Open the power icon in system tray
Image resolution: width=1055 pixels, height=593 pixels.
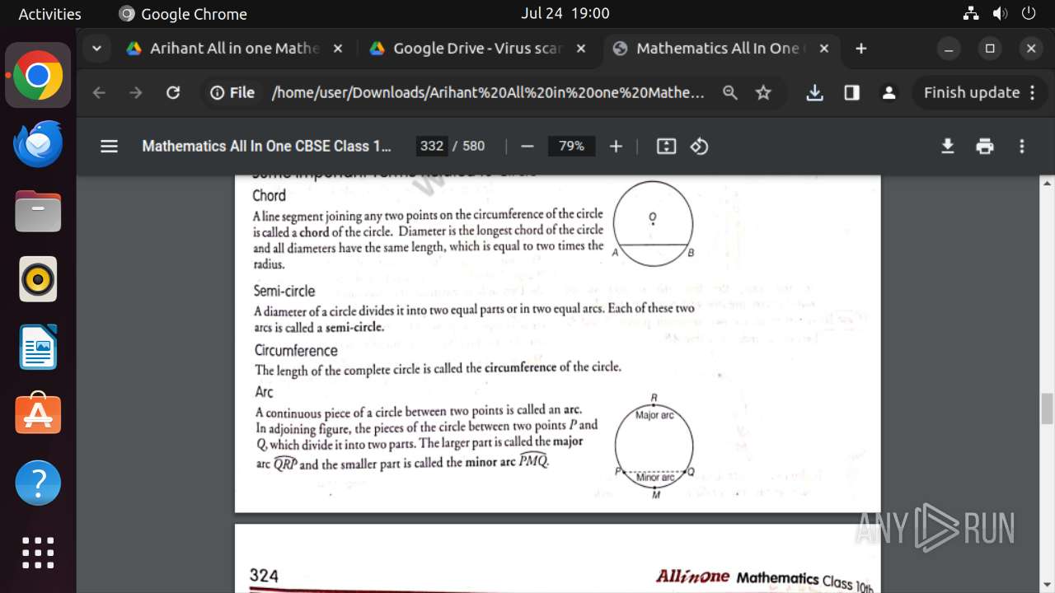coord(1028,13)
